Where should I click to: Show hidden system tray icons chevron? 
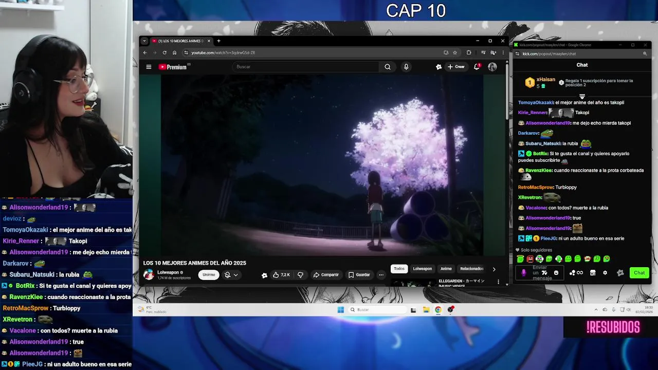[x=596, y=309]
